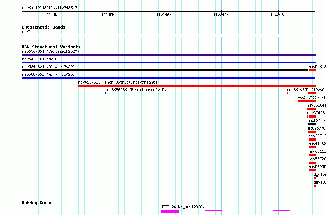This screenshot has height=215, width=326.
Task: Click the 110246k ruler tick label
Action: pos(164,15)
